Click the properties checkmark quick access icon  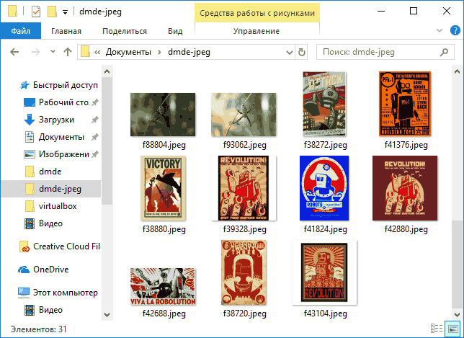(x=36, y=12)
